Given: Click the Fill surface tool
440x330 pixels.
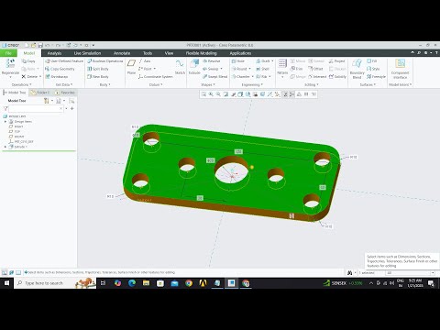Looking at the screenshot, I should [x=372, y=61].
